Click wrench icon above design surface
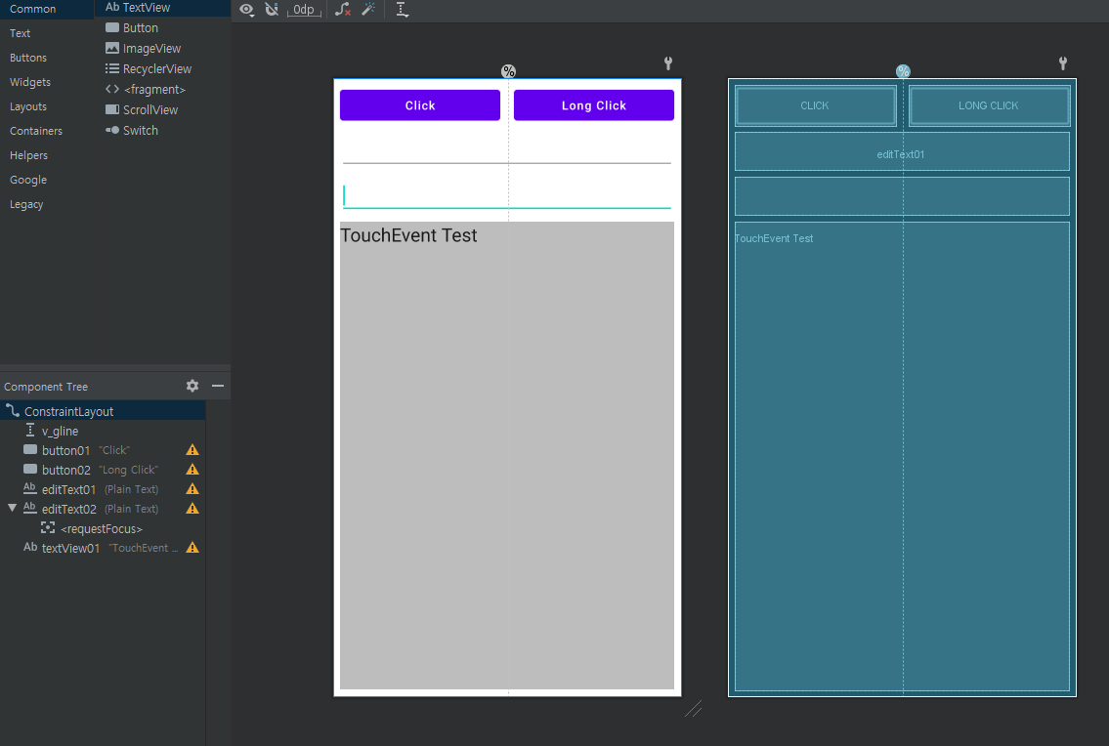The image size is (1109, 746). click(x=668, y=62)
